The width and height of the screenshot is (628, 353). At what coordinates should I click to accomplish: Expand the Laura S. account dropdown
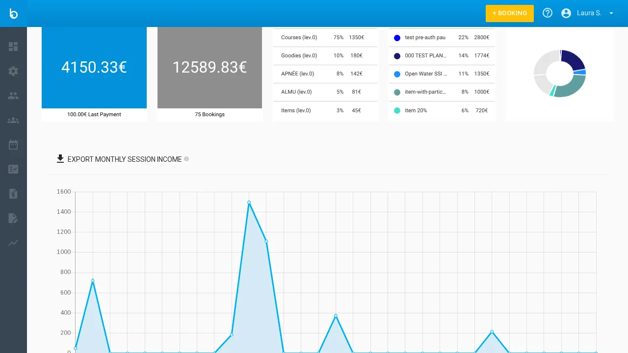pyautogui.click(x=611, y=13)
